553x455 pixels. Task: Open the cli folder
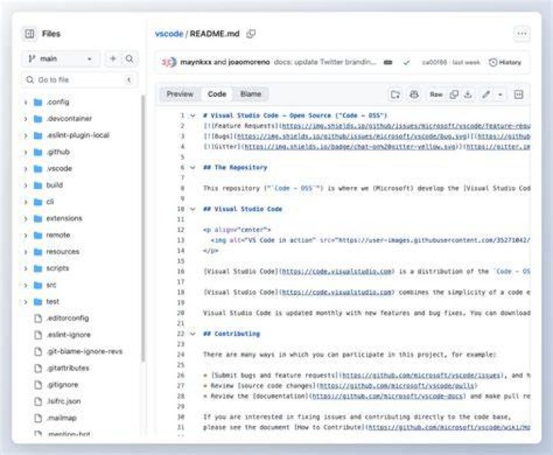(x=50, y=201)
